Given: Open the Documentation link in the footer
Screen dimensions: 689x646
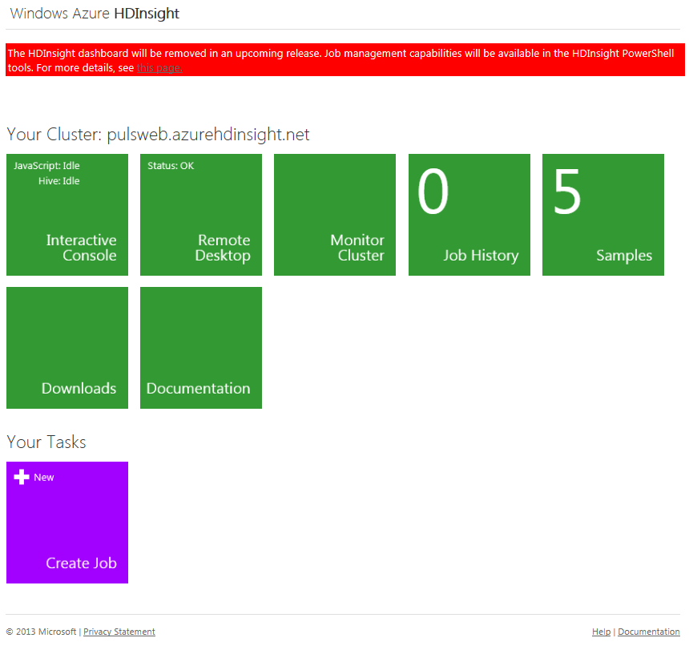Looking at the screenshot, I should (x=649, y=632).
